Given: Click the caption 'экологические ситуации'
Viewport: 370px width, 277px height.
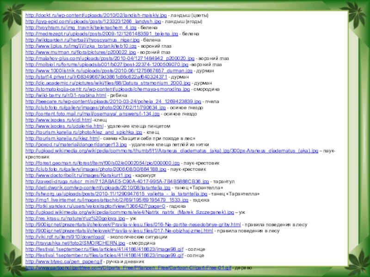Looking at the screenshot, I should pos(138,236).
